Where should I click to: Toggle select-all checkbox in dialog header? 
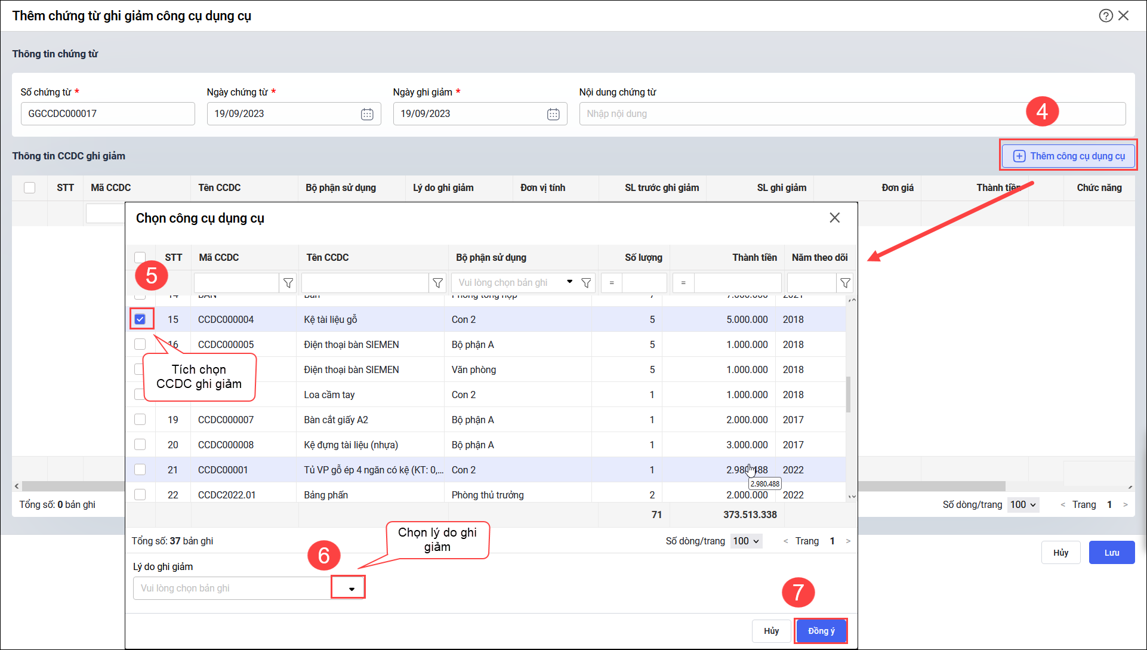140,257
